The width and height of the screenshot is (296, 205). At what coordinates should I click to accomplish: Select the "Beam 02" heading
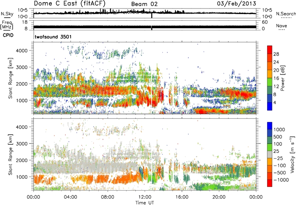coord(144,4)
